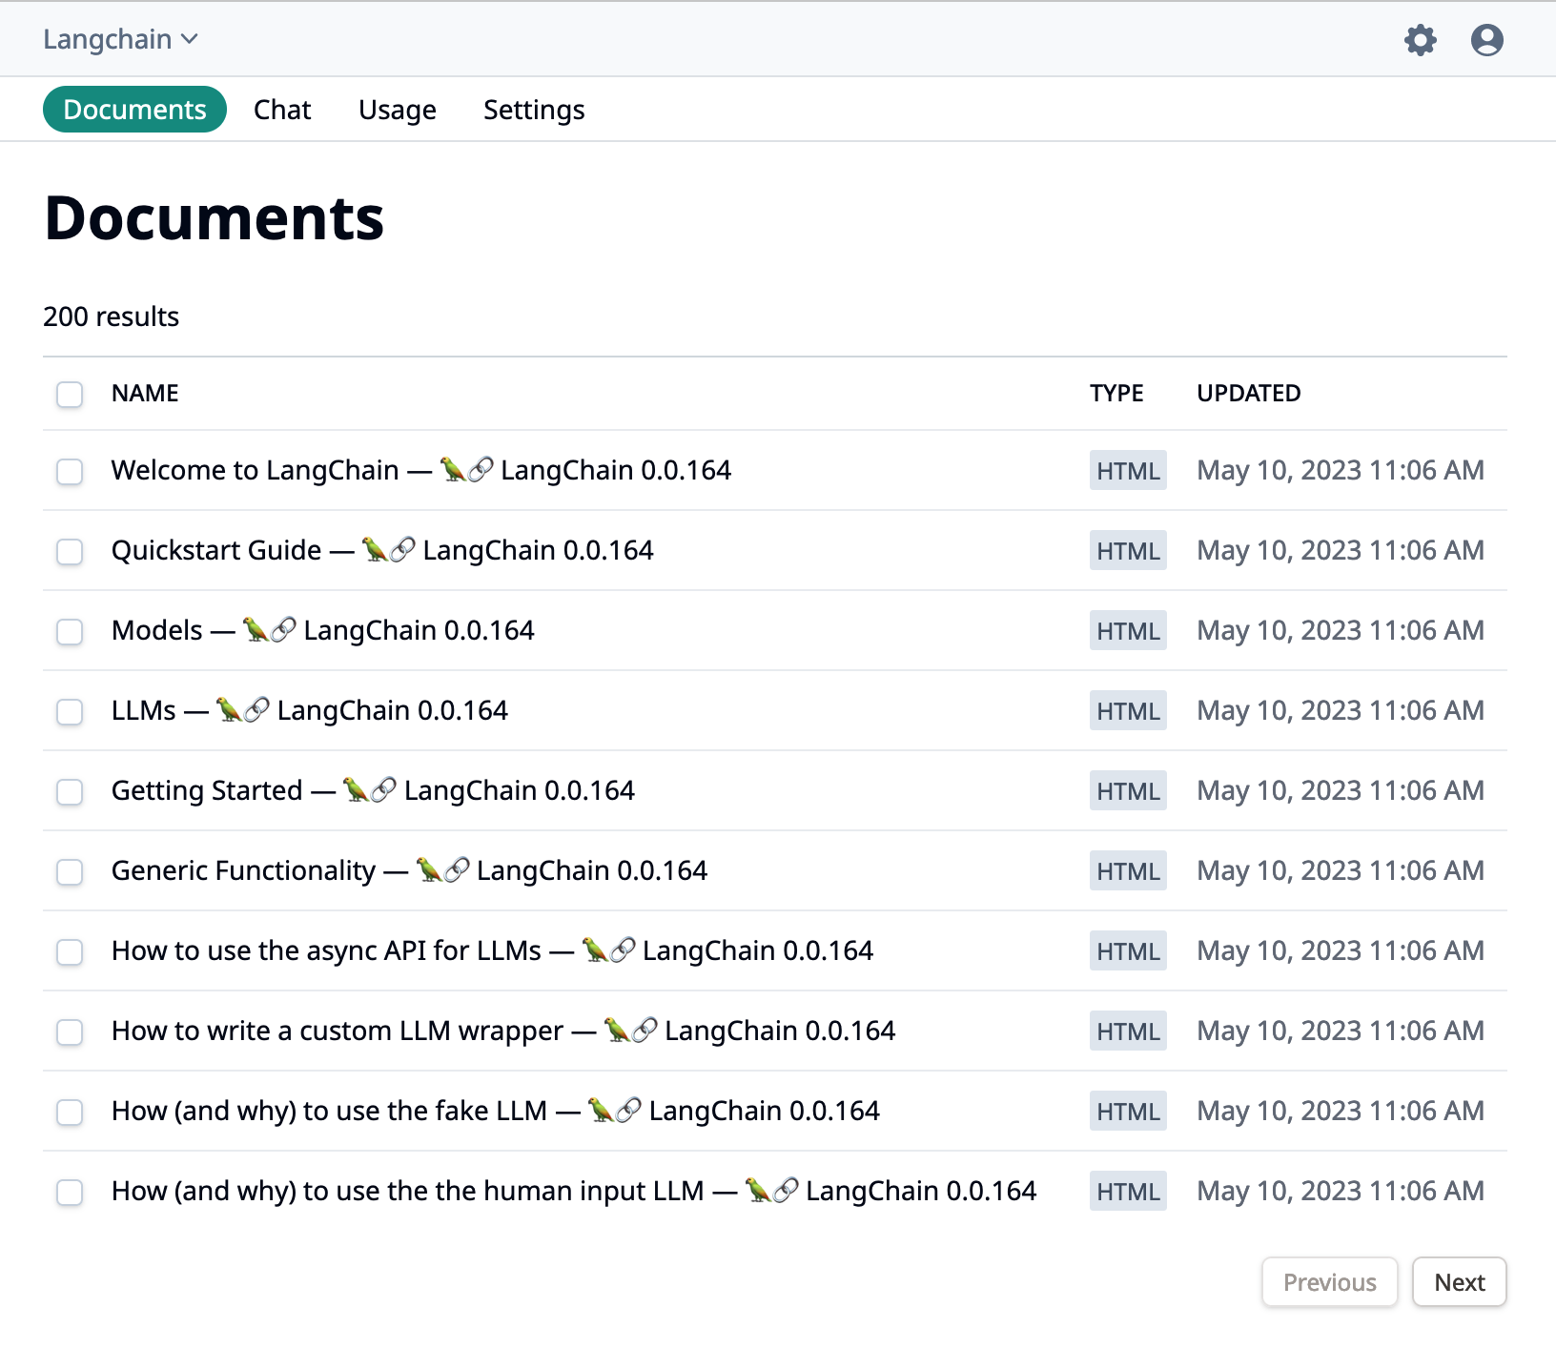Click the HTML badge in Models row
This screenshot has height=1348, width=1556.
[1128, 631]
